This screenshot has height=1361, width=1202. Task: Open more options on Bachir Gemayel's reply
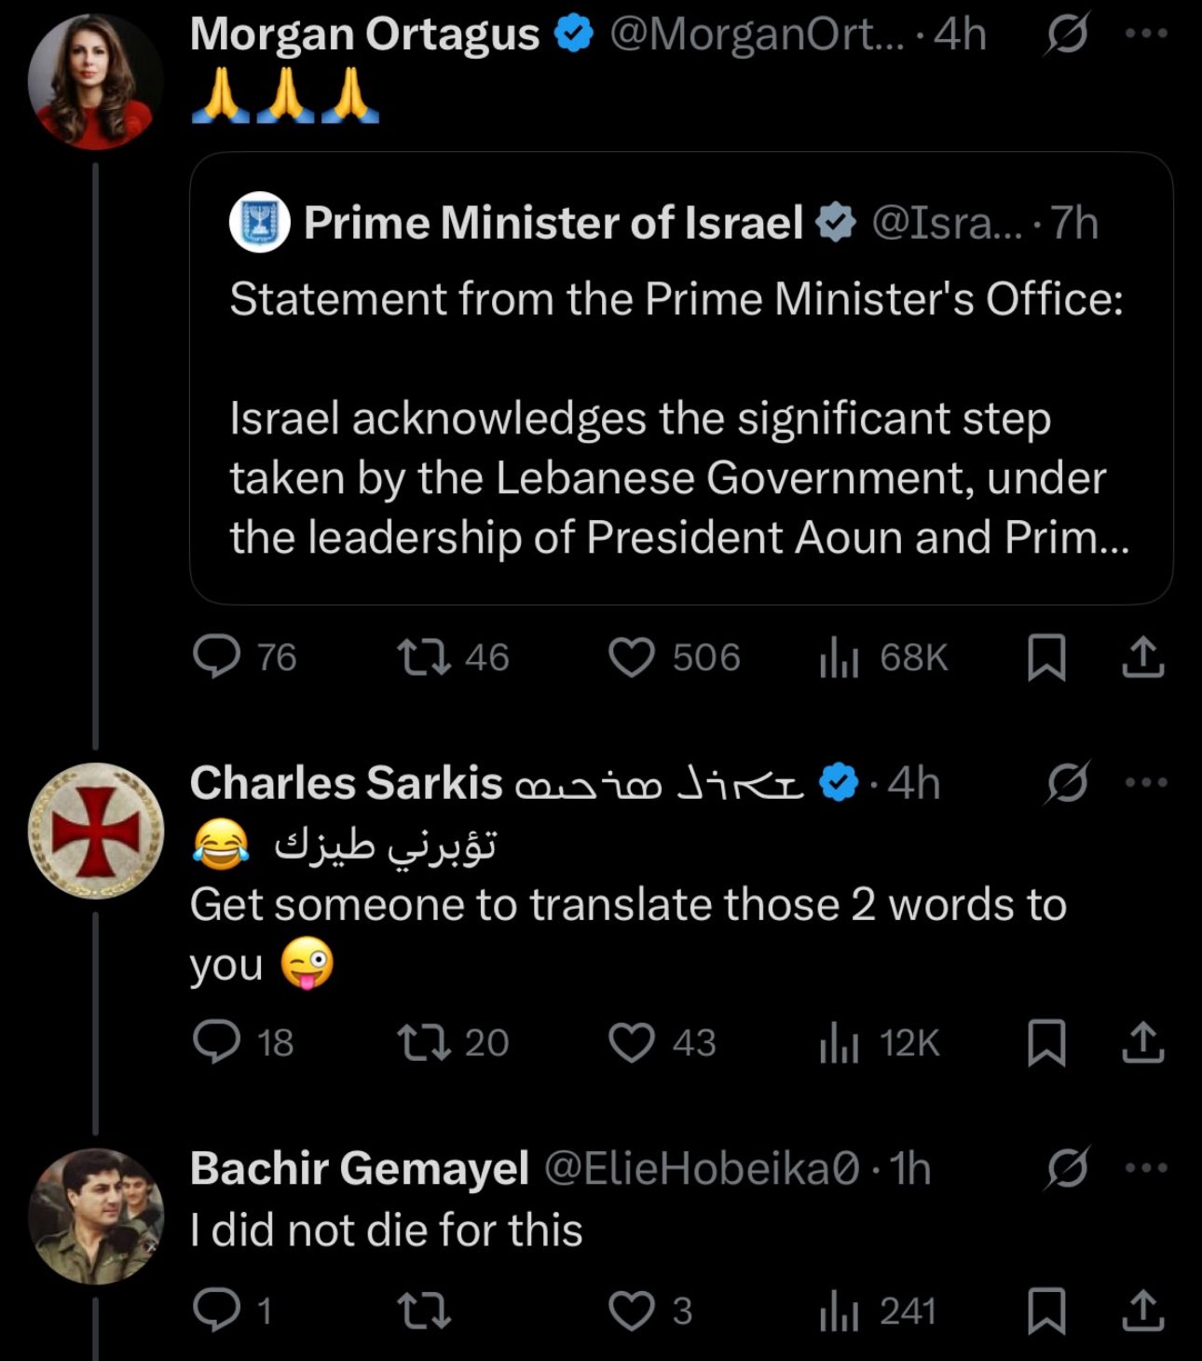1145,1168
